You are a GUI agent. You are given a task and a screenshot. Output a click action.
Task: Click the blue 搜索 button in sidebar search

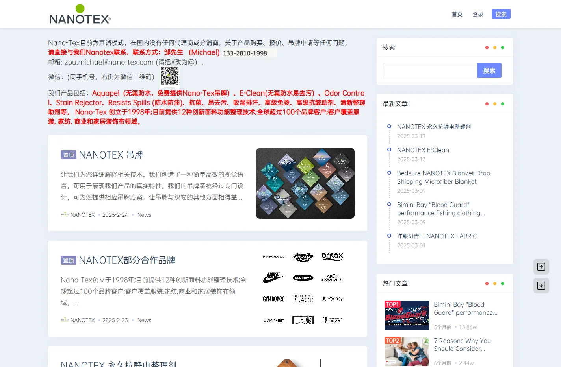489,70
